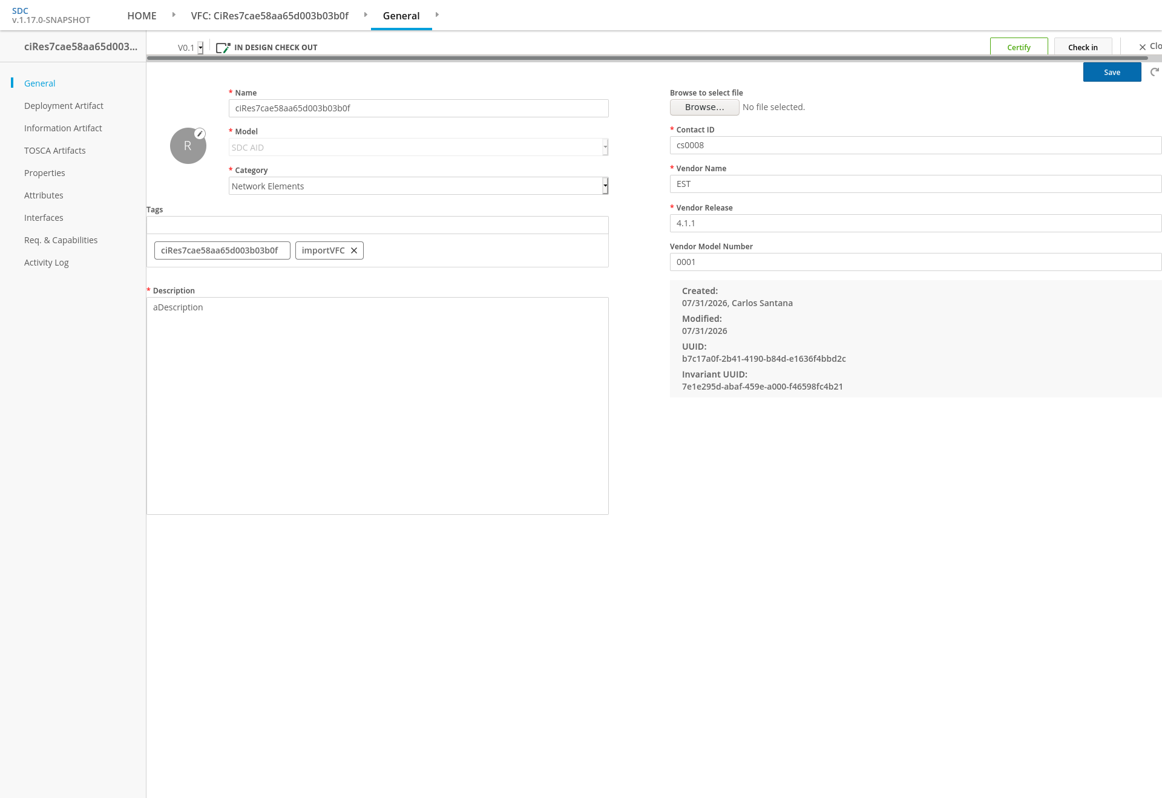This screenshot has height=798, width=1162.
Task: Click the arrow after General breadcrumb
Action: pyautogui.click(x=437, y=15)
